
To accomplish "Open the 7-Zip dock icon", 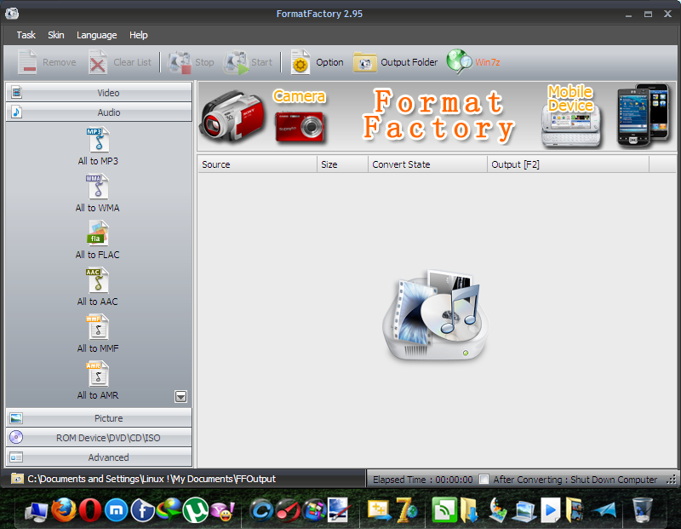I will tap(406, 509).
